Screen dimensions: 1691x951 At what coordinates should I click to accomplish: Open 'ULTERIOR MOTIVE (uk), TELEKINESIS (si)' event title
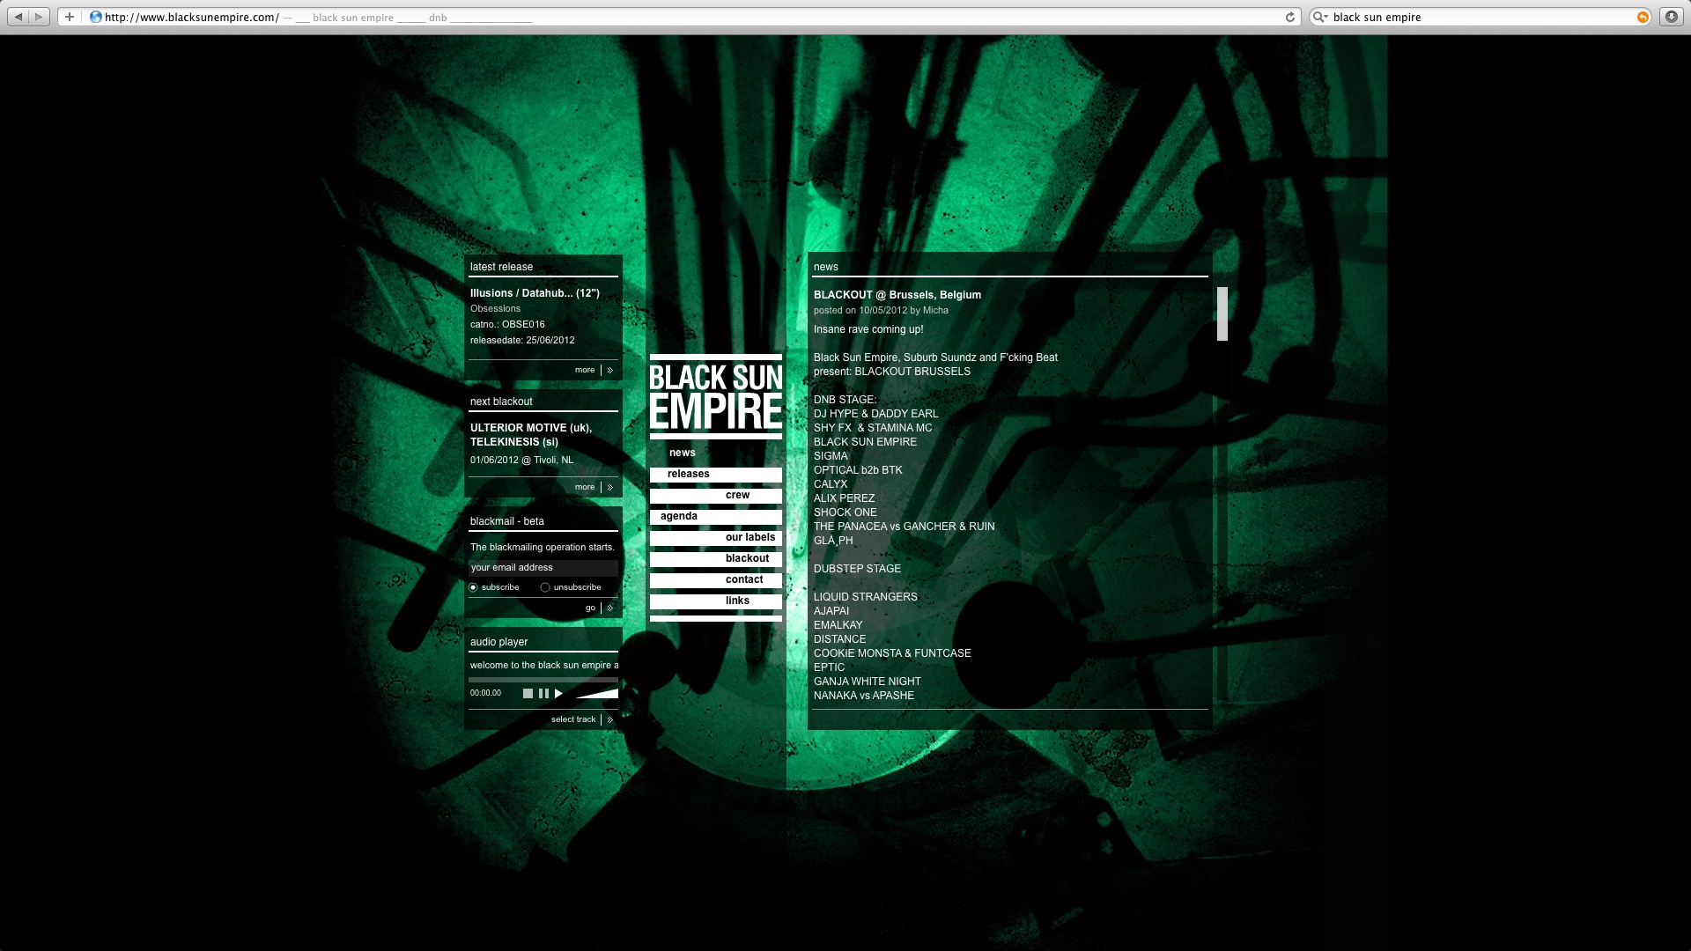click(531, 435)
